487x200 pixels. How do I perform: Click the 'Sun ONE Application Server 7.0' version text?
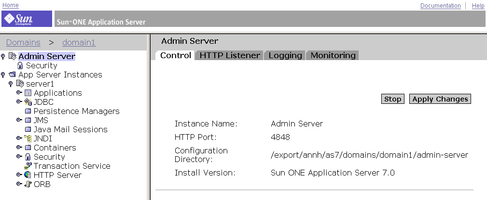(333, 173)
